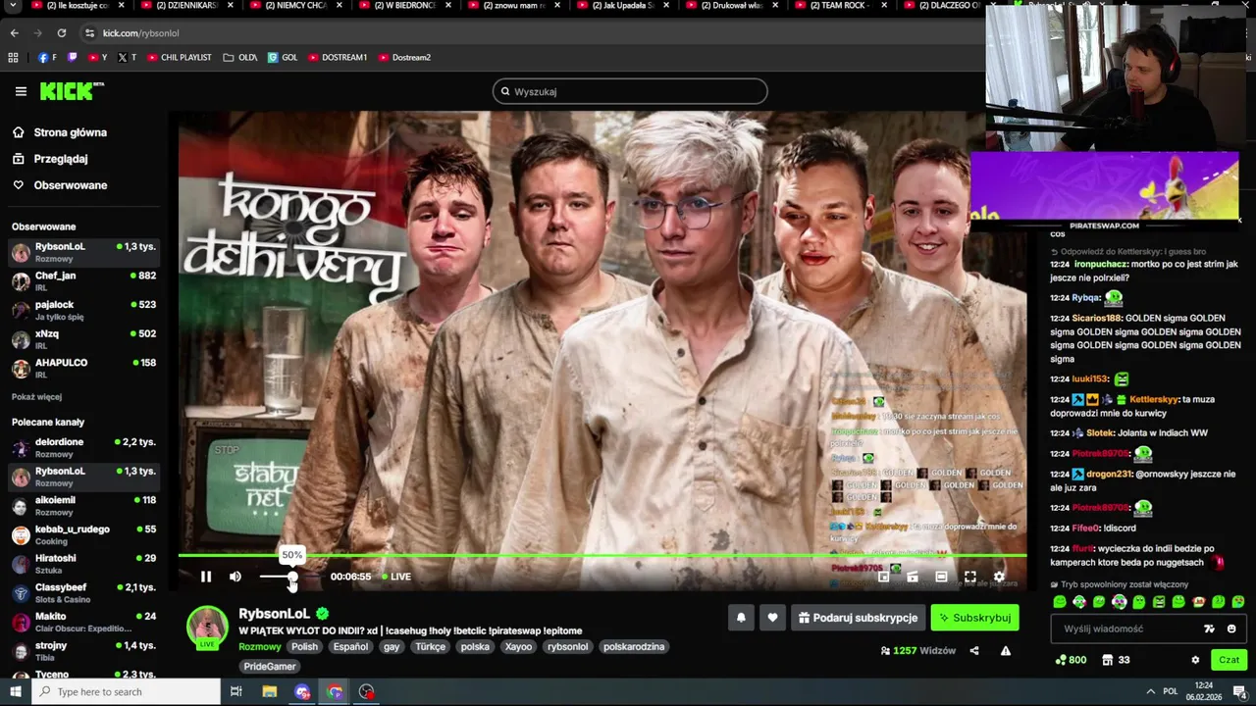
Task: Open AHAPULCO channel in sidebar
Action: pos(83,369)
